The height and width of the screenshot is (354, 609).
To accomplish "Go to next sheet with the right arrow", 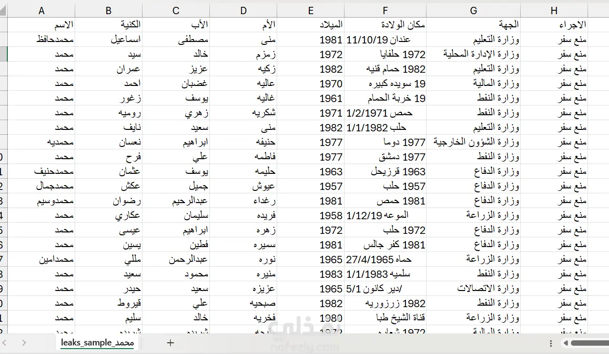I will (x=24, y=343).
